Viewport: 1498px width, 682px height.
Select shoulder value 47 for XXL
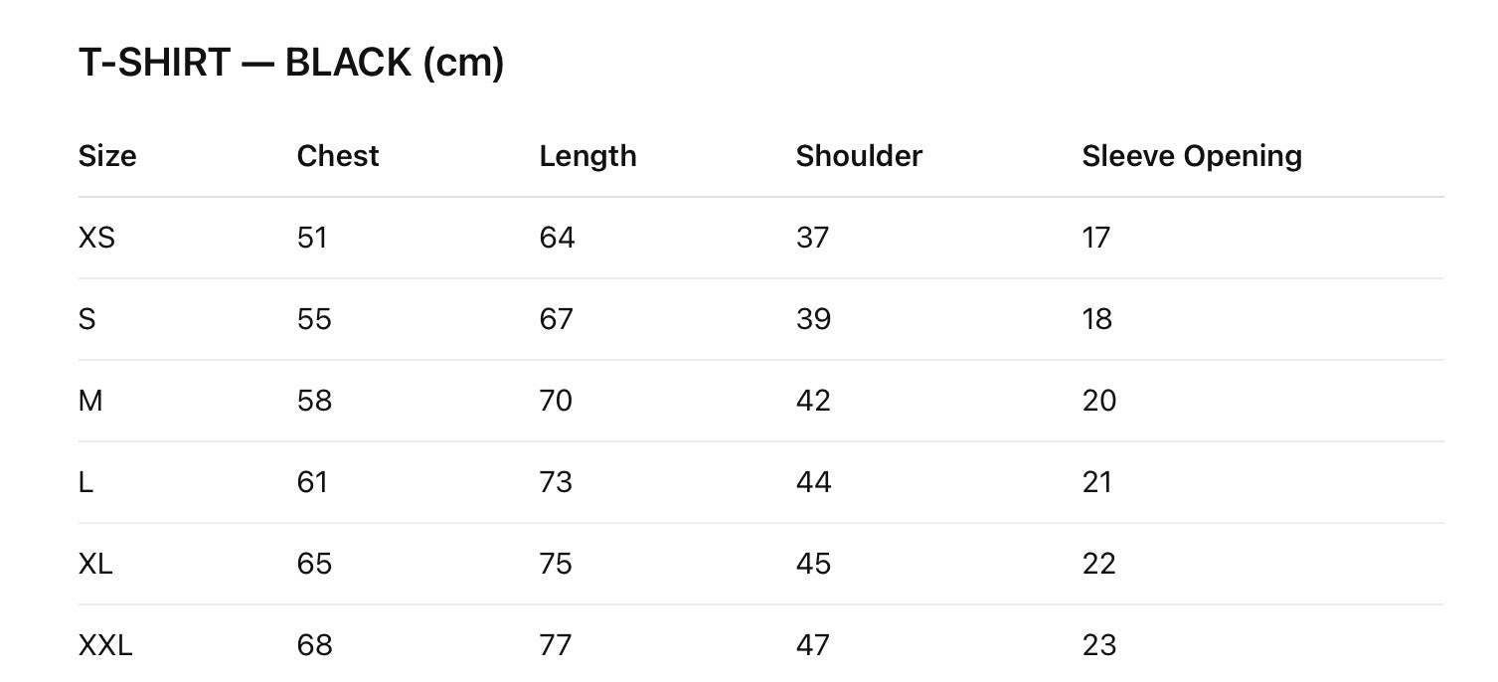812,645
